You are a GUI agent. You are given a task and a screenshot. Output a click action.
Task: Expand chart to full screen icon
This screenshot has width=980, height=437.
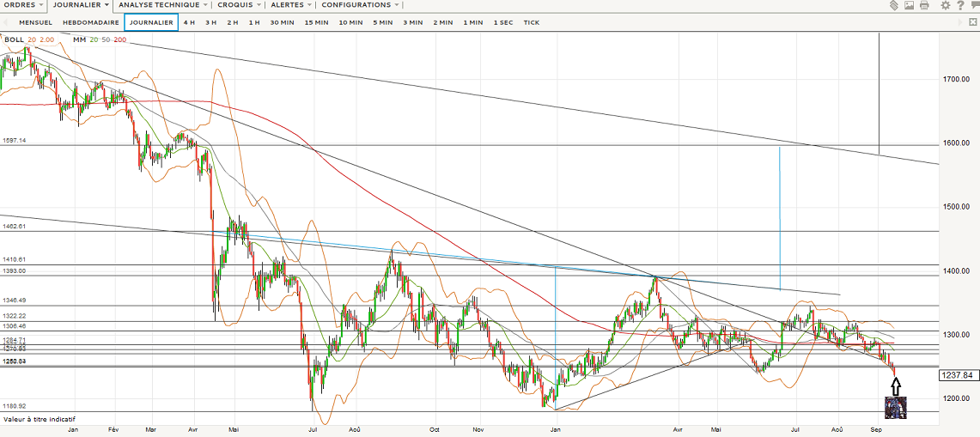[x=972, y=21]
